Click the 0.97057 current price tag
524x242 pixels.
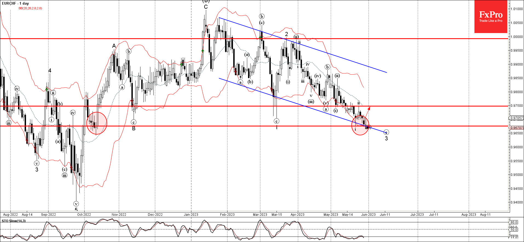pos(517,118)
